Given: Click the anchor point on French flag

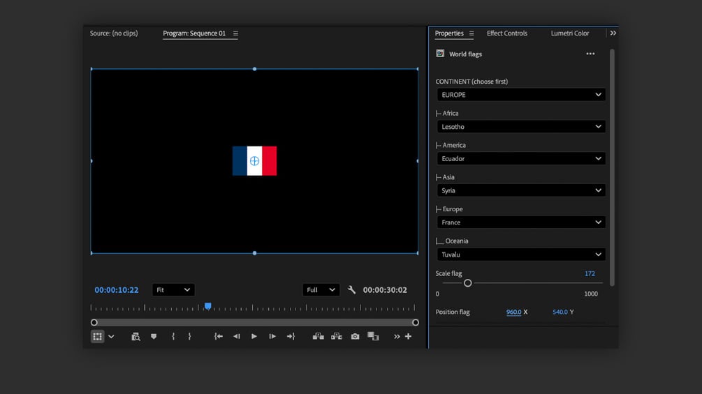Looking at the screenshot, I should click(254, 161).
